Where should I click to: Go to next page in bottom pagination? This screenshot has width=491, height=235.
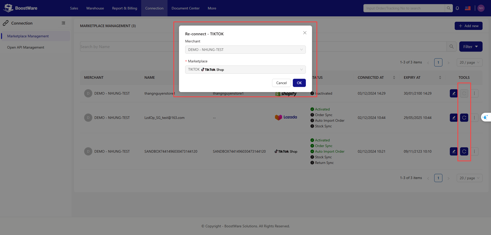pyautogui.click(x=448, y=178)
